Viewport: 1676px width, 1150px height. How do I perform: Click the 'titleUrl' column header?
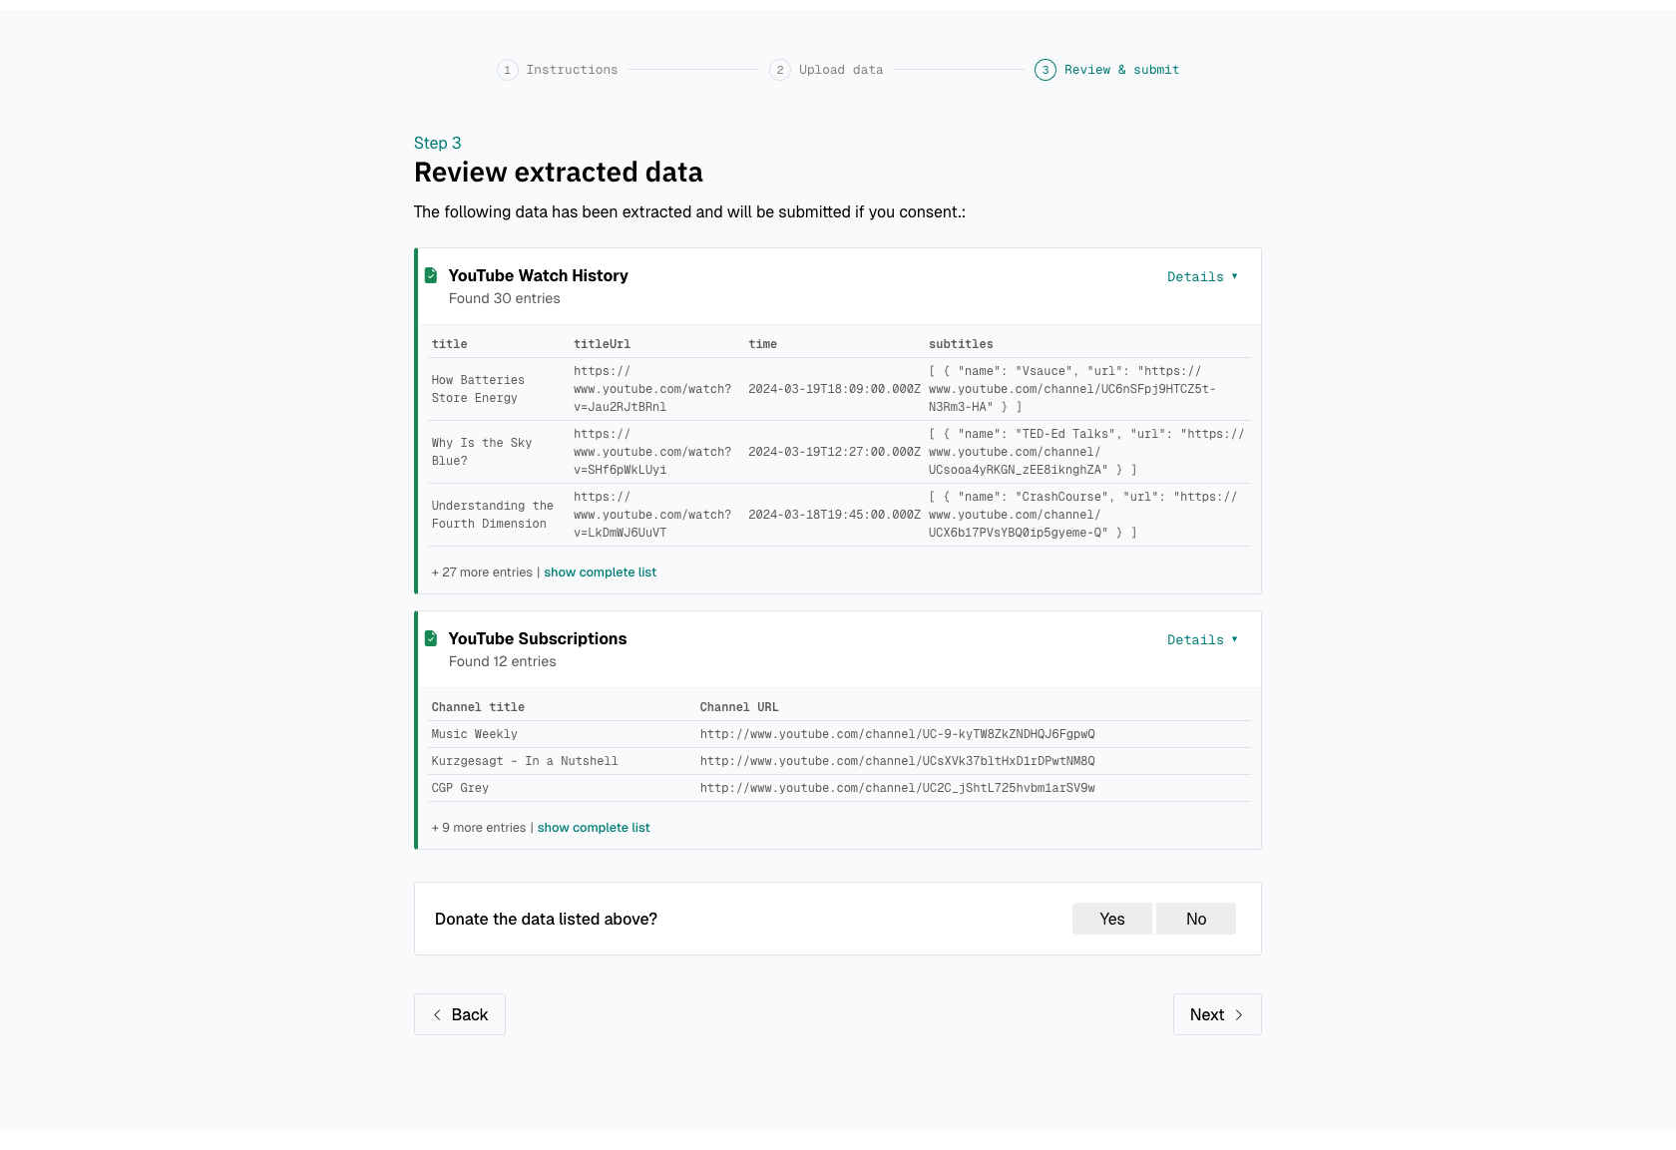(x=602, y=344)
